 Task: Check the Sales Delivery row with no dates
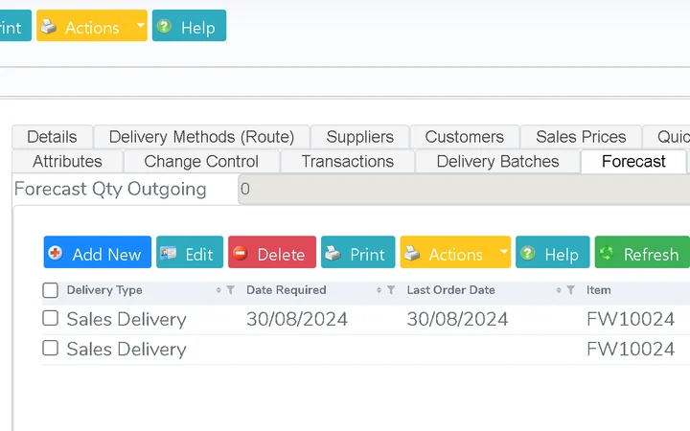click(50, 348)
